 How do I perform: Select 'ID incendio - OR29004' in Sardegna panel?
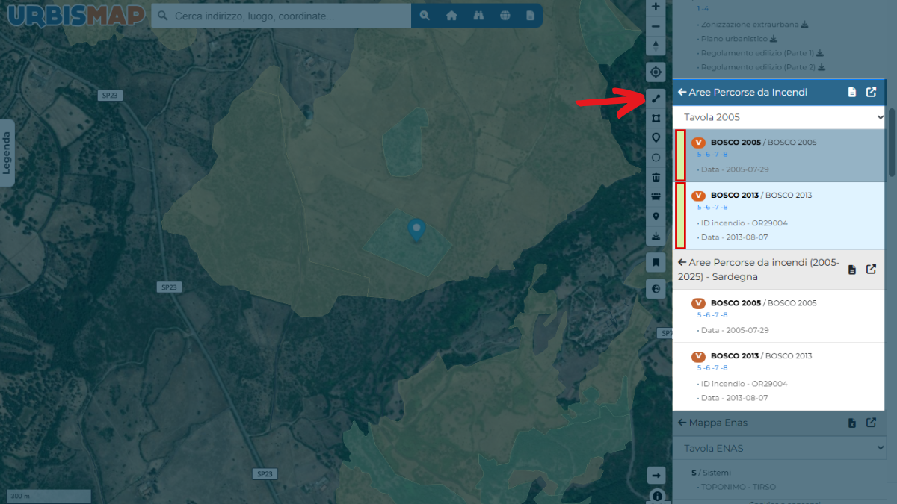coord(744,384)
